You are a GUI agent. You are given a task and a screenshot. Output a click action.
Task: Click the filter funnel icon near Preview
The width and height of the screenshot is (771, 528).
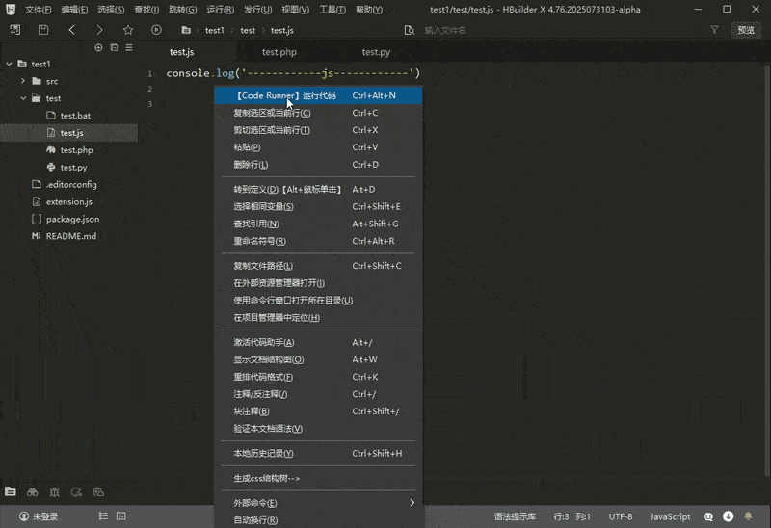point(714,30)
